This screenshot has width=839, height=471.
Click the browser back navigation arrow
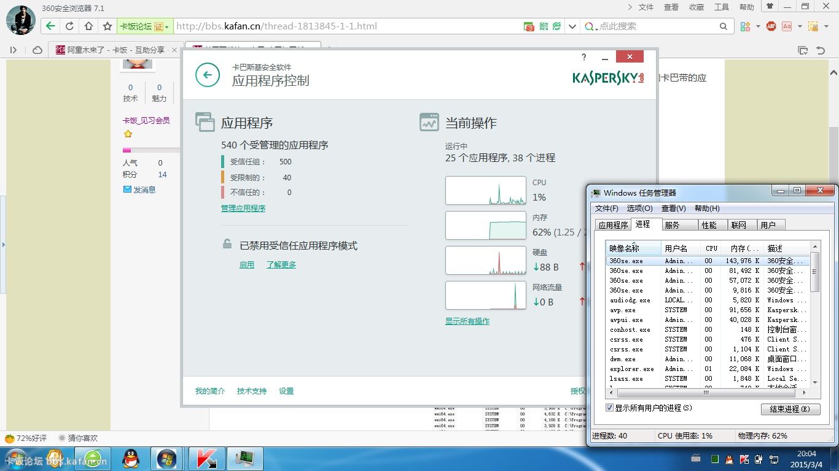click(x=51, y=26)
